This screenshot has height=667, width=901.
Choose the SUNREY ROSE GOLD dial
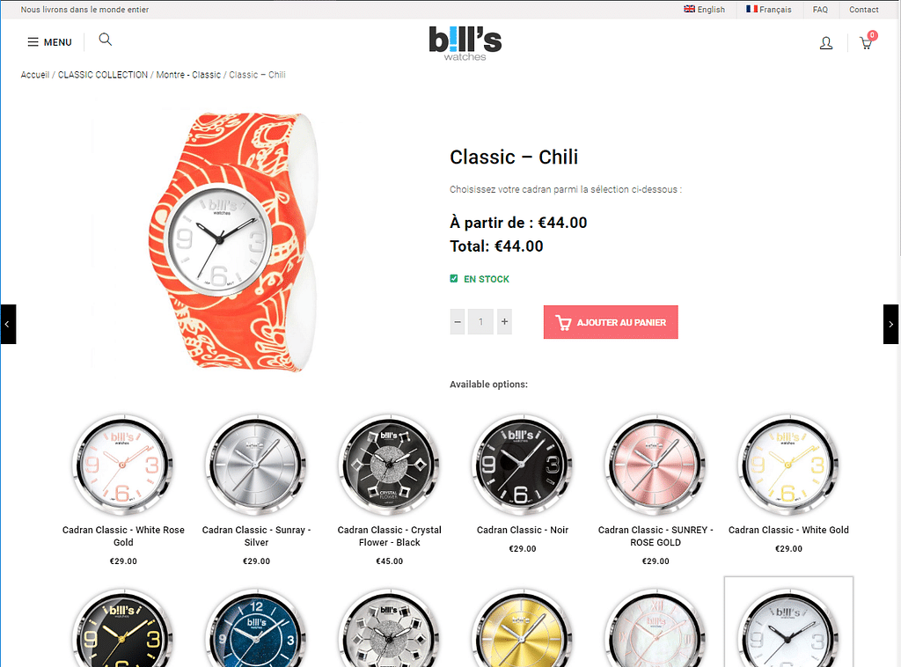point(656,465)
